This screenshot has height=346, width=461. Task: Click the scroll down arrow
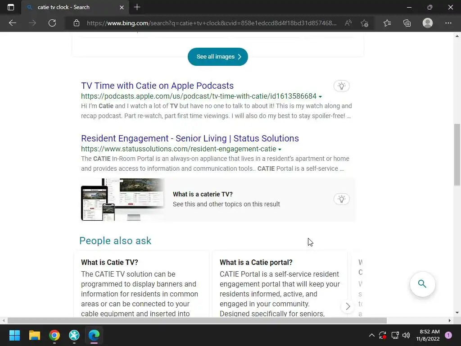click(457, 313)
